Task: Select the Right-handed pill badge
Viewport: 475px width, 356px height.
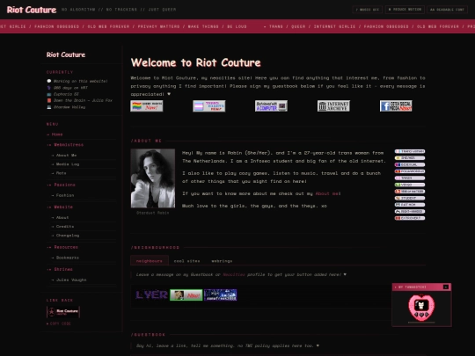Action: click(x=410, y=211)
